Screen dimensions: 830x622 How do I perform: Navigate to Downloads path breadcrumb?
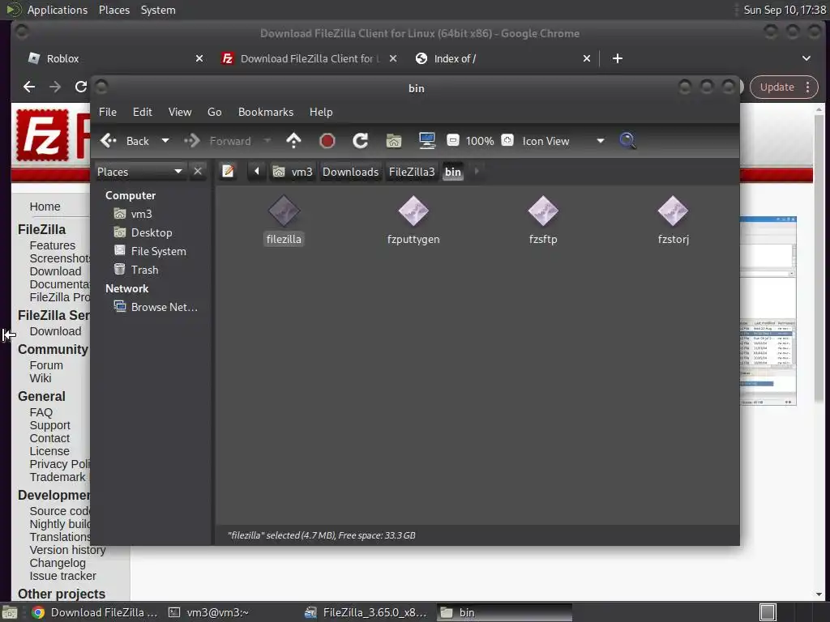(x=350, y=172)
